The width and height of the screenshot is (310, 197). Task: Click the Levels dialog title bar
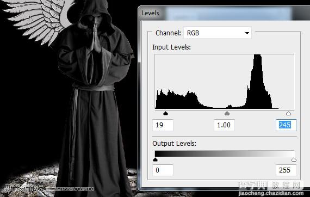pyautogui.click(x=224, y=13)
